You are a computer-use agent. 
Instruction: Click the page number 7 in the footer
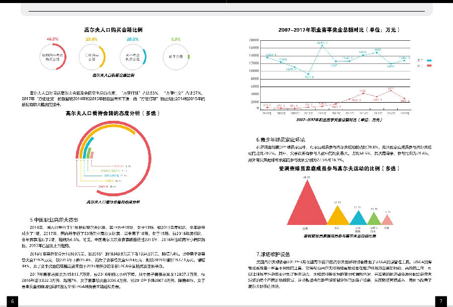click(x=440, y=301)
